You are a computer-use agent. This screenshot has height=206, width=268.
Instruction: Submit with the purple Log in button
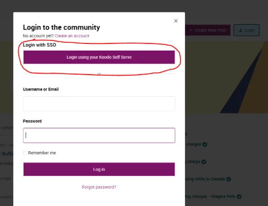pos(99,169)
